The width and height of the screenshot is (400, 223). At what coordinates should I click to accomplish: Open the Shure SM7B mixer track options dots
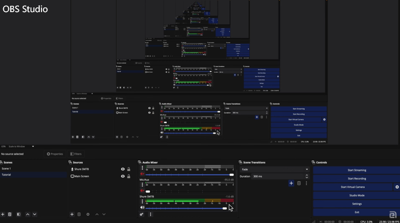(142, 201)
